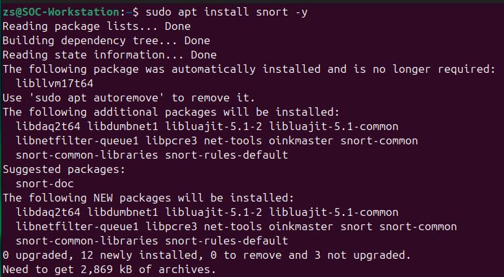The height and width of the screenshot is (277, 504).
Task: Click the standalone 'snort' package in NEW list
Action: coord(356,227)
